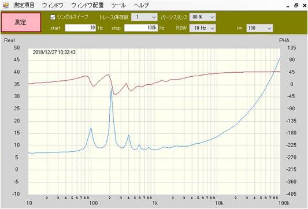308x209 pixels.
Task: Open the ウィンドウ配置 menu
Action: tap(87, 5)
